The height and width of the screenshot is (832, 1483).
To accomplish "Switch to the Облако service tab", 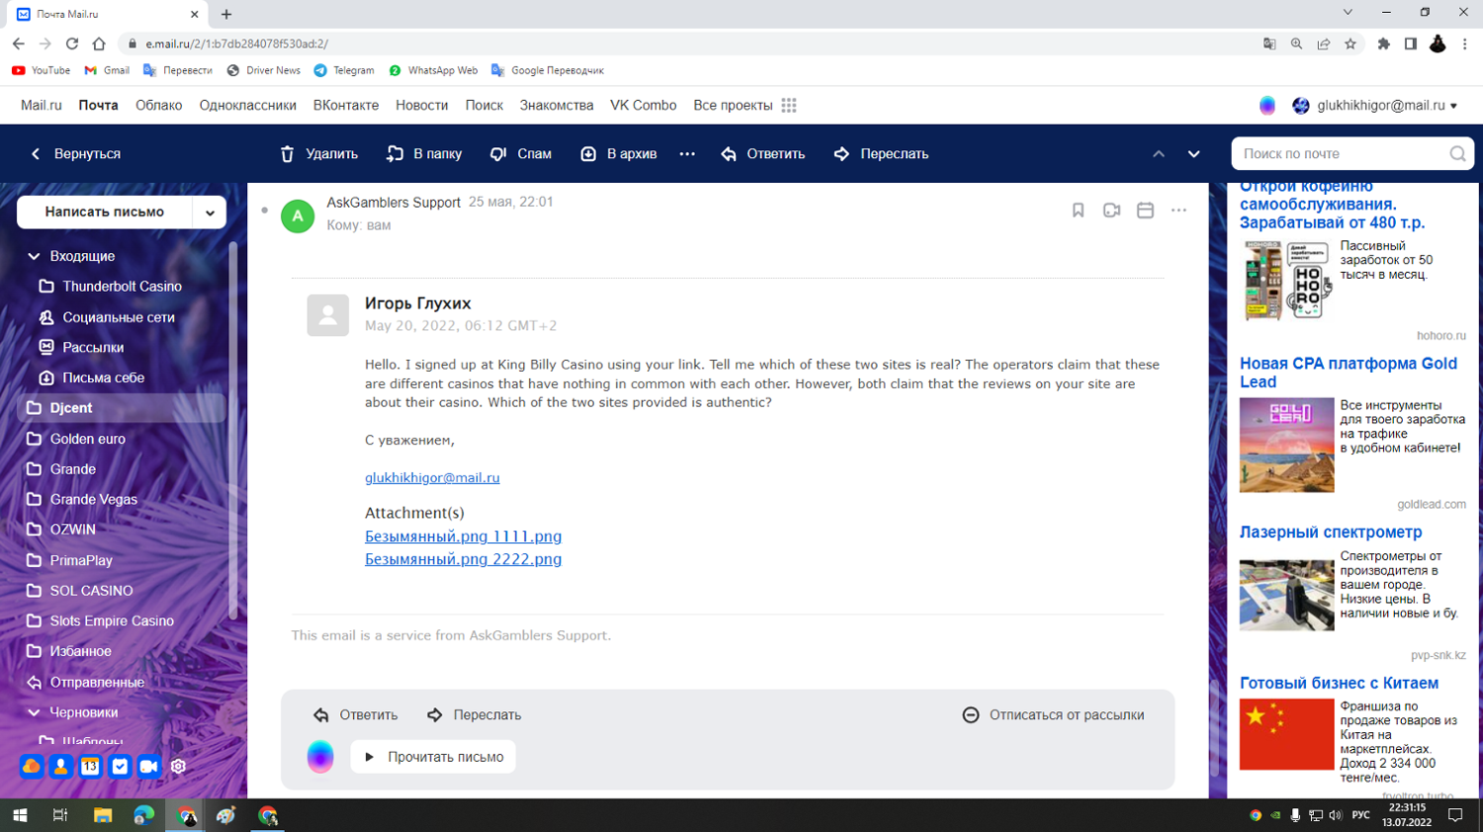I will point(159,106).
